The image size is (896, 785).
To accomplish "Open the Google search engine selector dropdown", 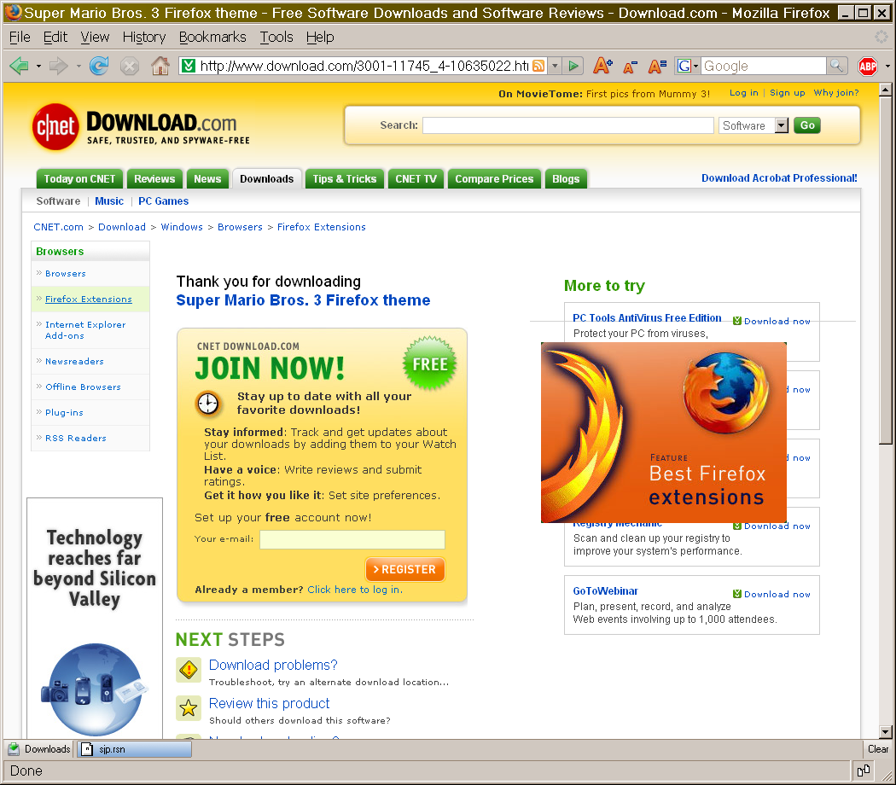I will tap(687, 66).
